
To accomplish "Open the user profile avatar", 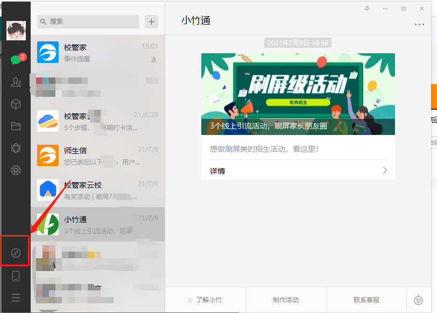I will point(16,30).
